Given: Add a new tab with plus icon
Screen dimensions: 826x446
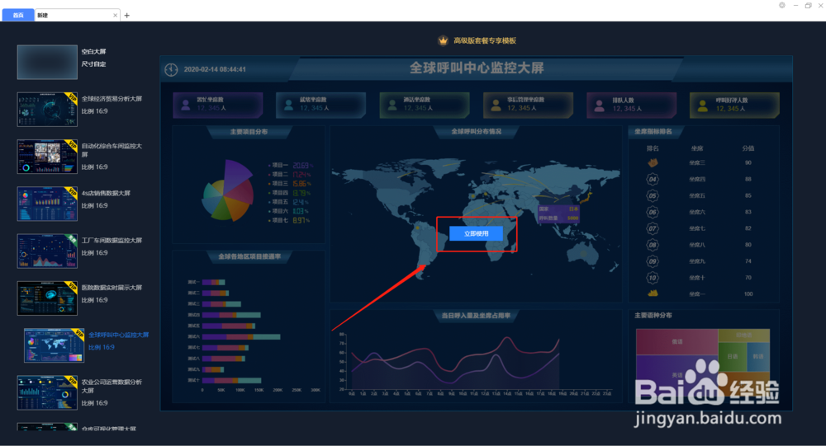Looking at the screenshot, I should point(127,16).
